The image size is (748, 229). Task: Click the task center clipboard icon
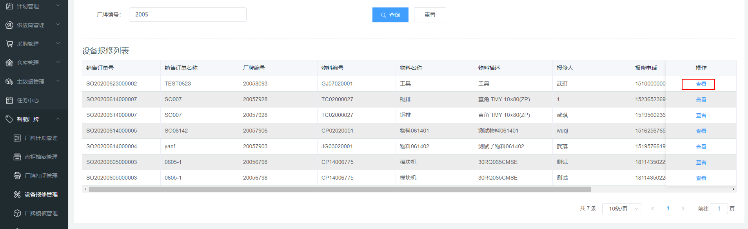click(x=9, y=100)
